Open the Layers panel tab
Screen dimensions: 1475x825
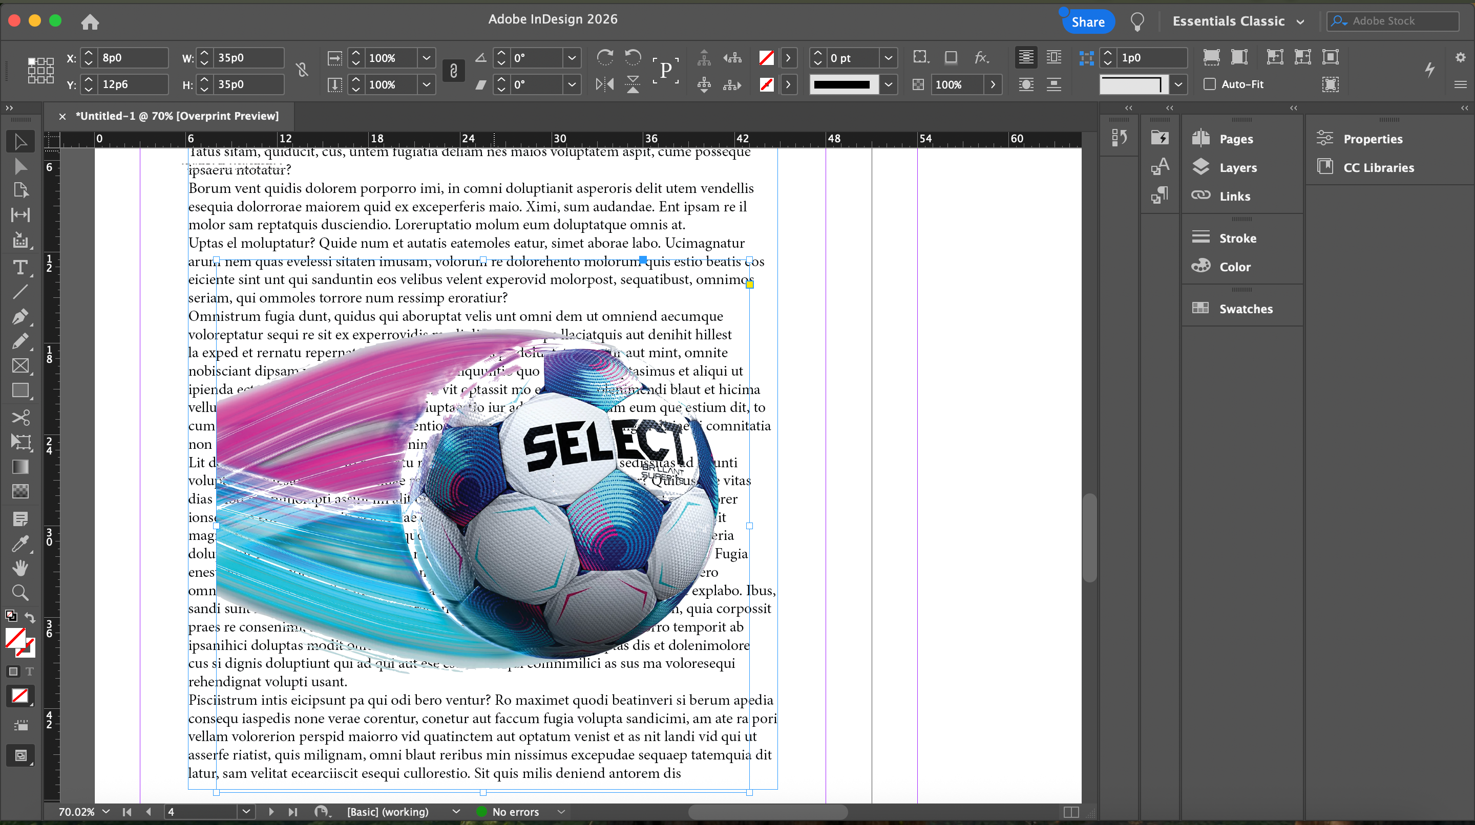click(1237, 168)
